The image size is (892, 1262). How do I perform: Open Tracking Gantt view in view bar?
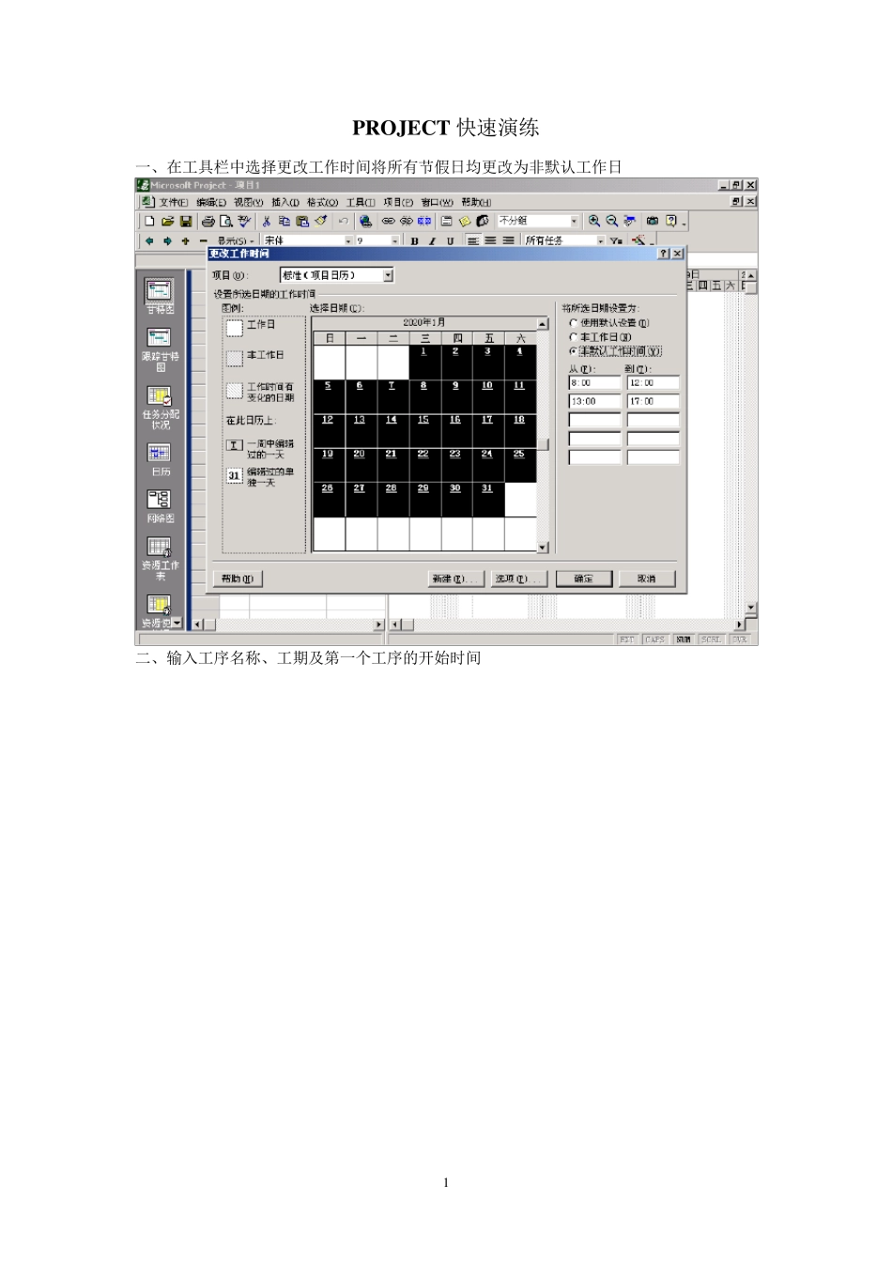[x=160, y=349]
